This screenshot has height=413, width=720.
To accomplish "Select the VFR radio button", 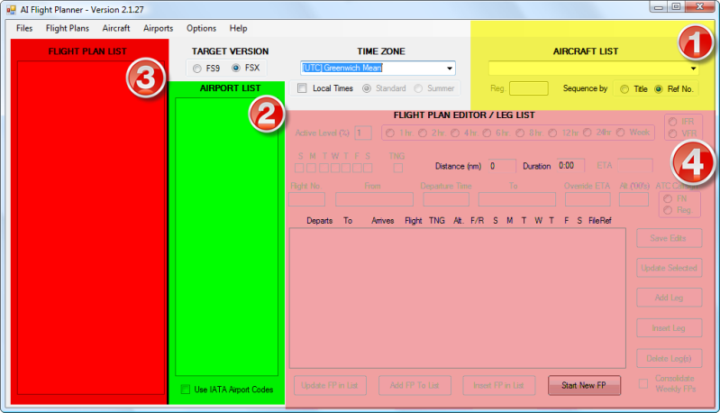I will [673, 133].
